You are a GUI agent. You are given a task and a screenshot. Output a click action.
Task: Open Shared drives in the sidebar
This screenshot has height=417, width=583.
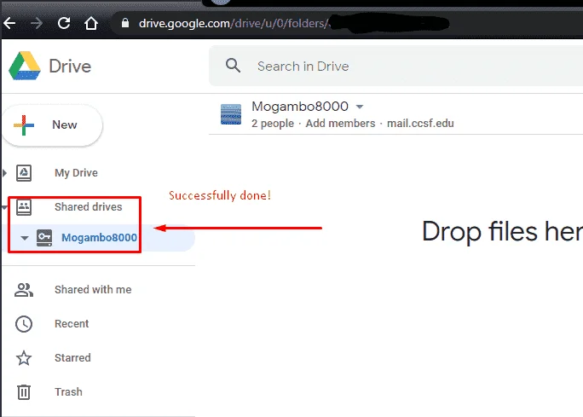[88, 207]
